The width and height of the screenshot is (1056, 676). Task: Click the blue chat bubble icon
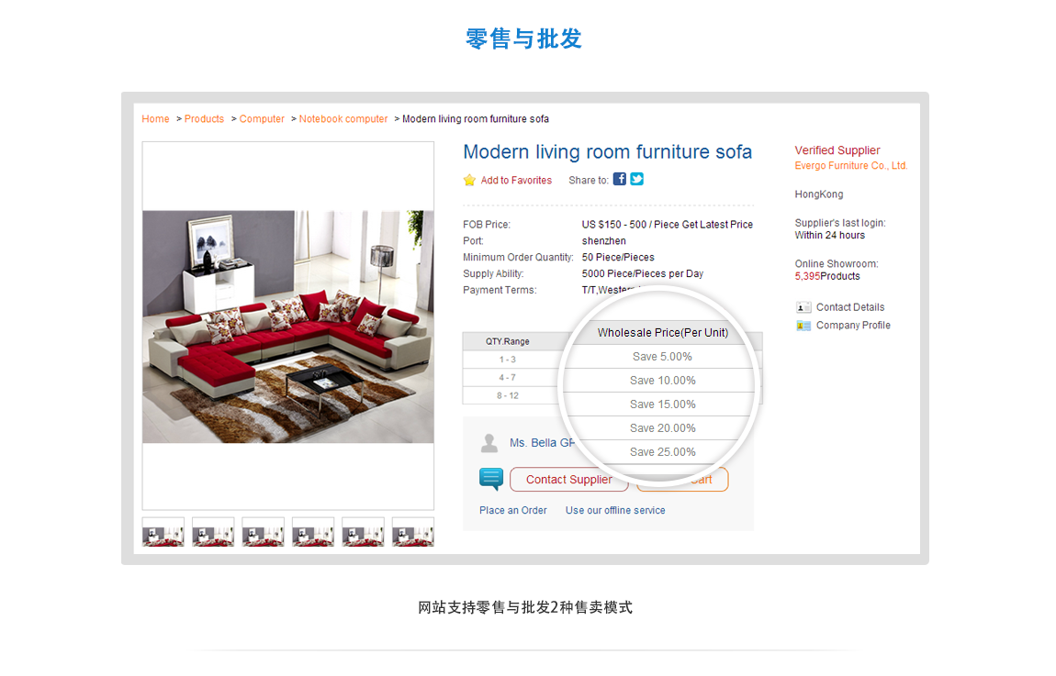click(x=491, y=479)
